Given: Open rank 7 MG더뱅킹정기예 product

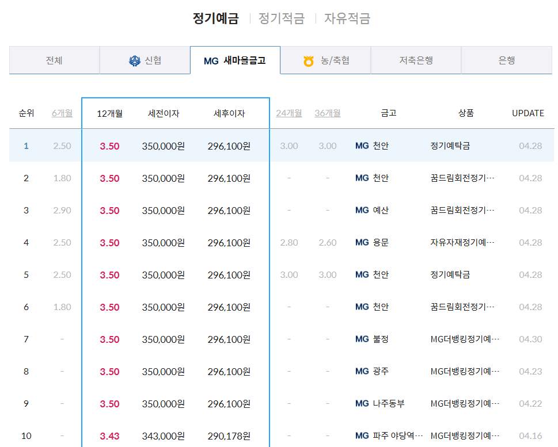Looking at the screenshot, I should pyautogui.click(x=465, y=339).
